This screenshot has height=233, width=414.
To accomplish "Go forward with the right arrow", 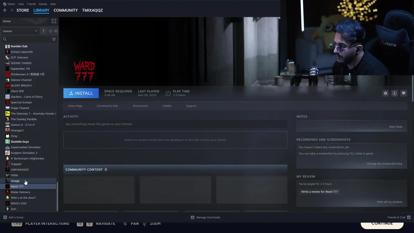I will pyautogui.click(x=12, y=10).
